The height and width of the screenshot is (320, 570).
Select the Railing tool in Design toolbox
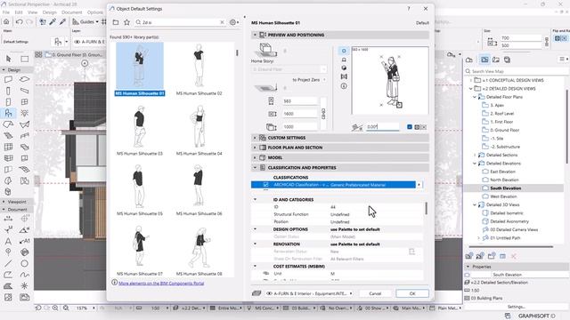(x=24, y=136)
